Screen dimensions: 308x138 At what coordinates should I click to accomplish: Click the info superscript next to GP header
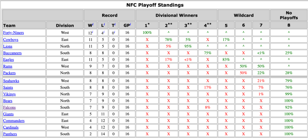(130, 24)
